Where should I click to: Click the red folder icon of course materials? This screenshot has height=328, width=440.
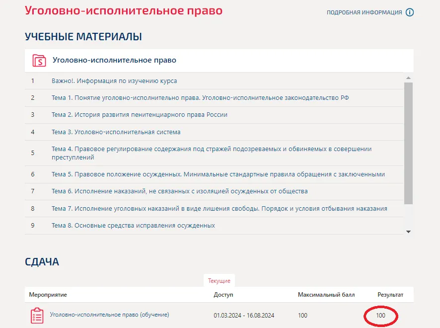point(39,60)
